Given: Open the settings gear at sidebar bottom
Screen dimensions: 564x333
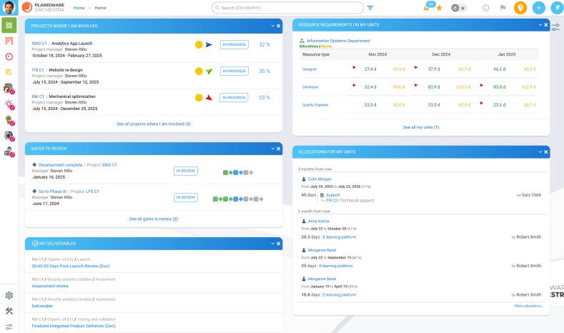Looking at the screenshot, I should click(9, 295).
